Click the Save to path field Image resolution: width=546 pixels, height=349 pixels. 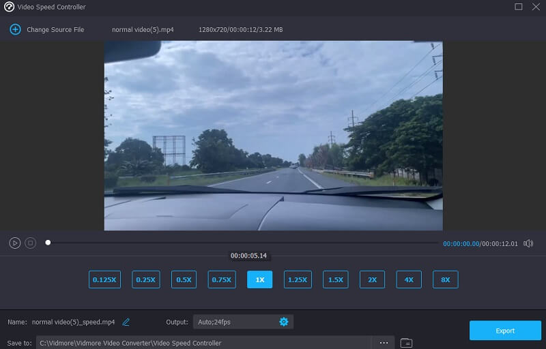(x=205, y=342)
